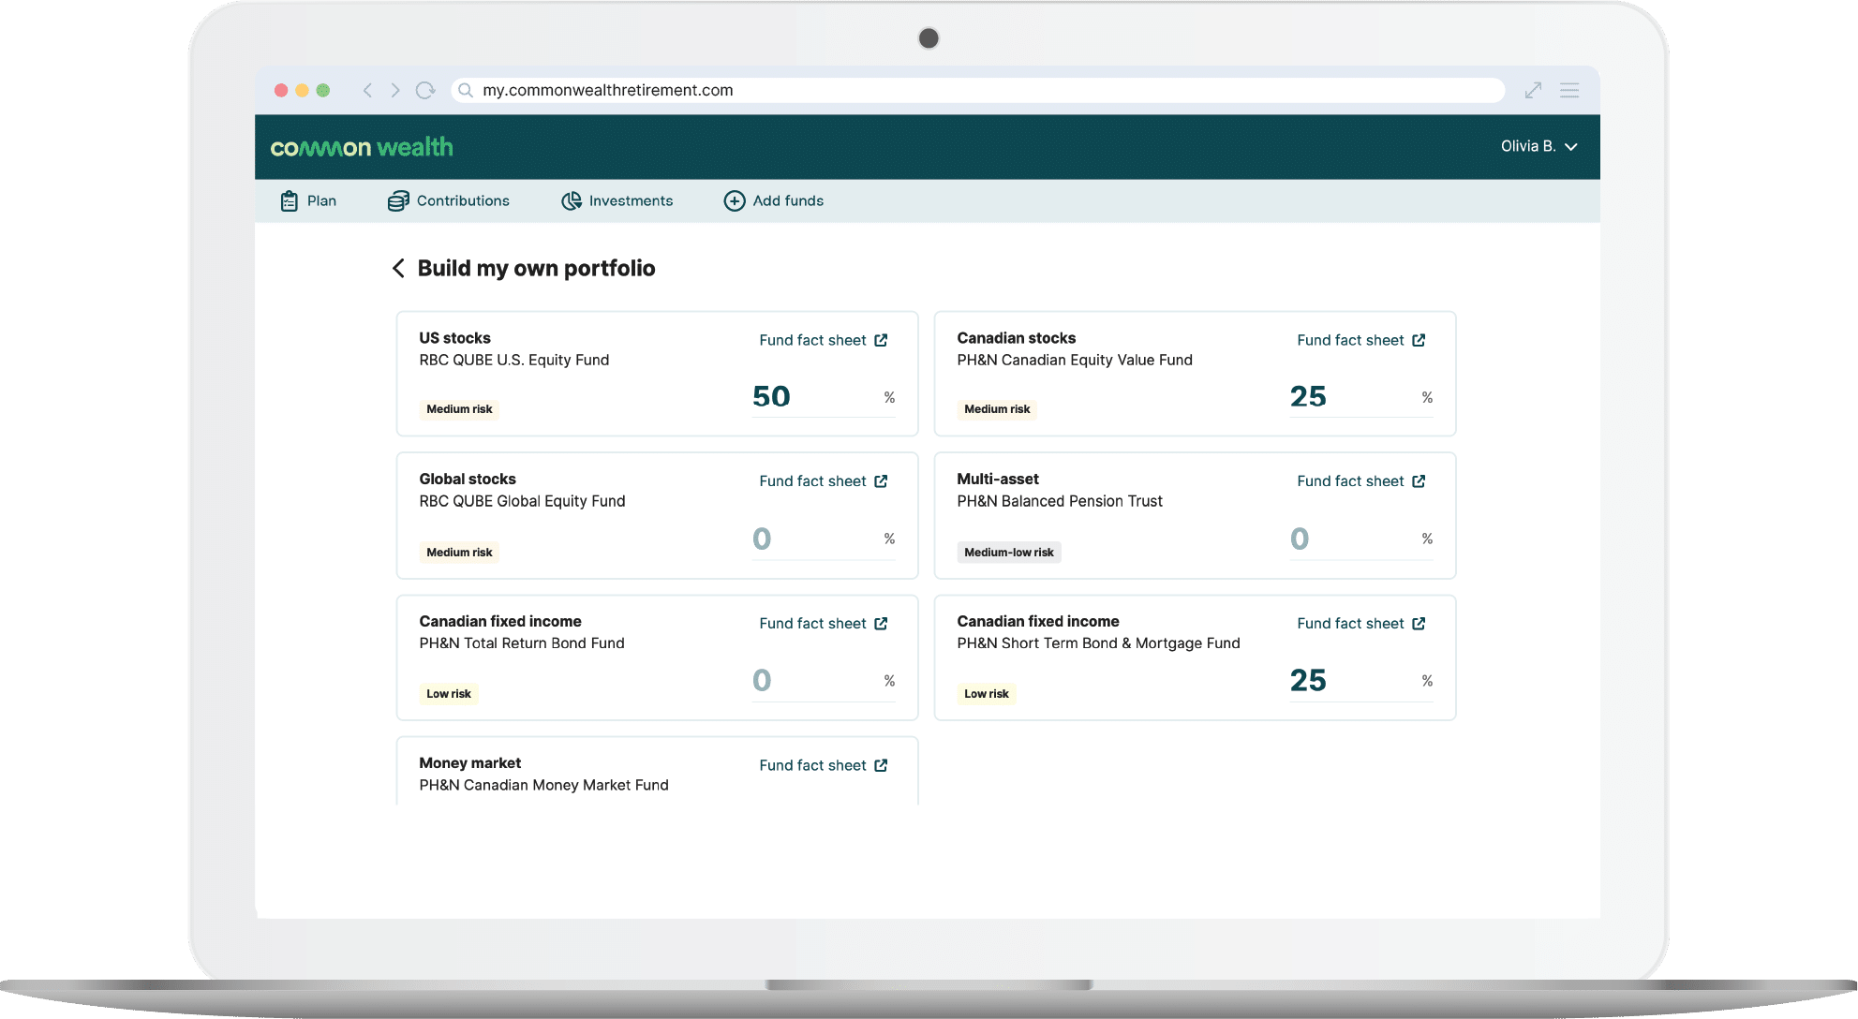Click PH&N Balanced Pension Trust name

click(x=1060, y=502)
